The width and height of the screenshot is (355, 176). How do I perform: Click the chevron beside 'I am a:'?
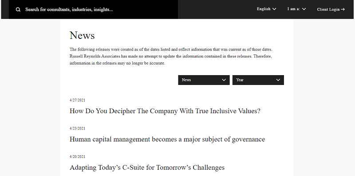click(304, 9)
